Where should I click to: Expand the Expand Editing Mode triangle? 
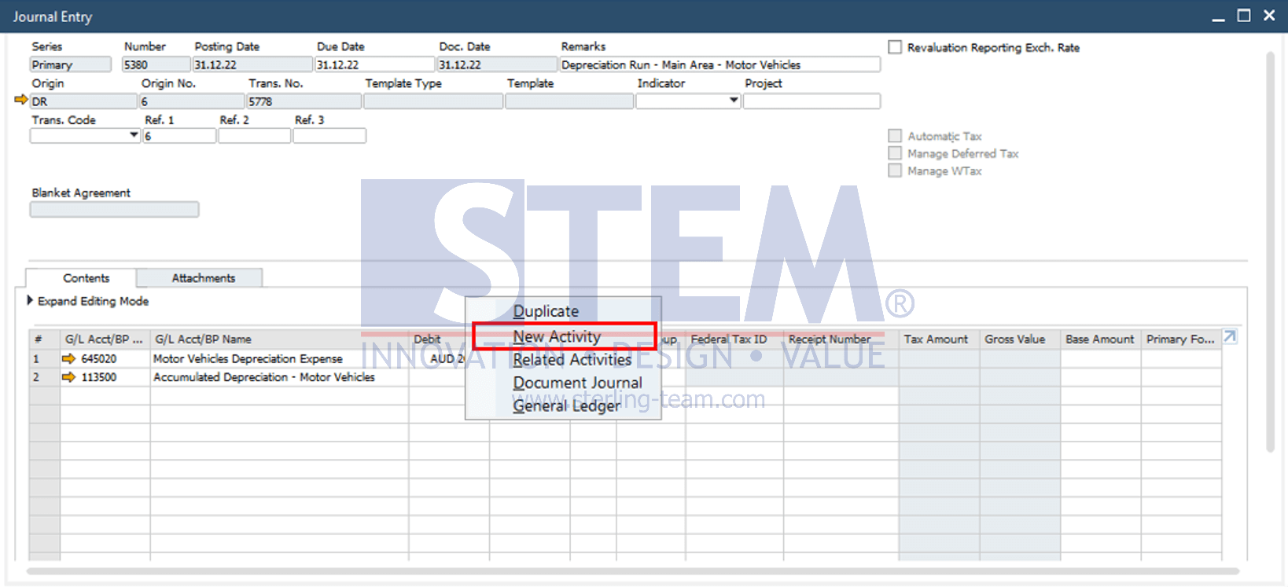coord(30,301)
